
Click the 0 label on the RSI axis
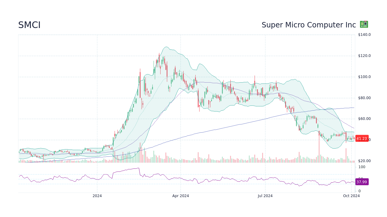point(359,191)
